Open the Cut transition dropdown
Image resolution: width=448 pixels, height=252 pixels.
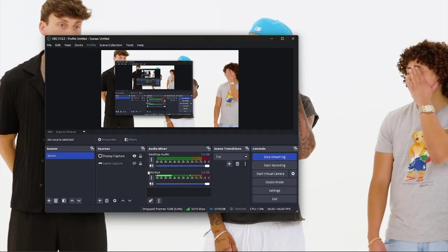pyautogui.click(x=231, y=157)
